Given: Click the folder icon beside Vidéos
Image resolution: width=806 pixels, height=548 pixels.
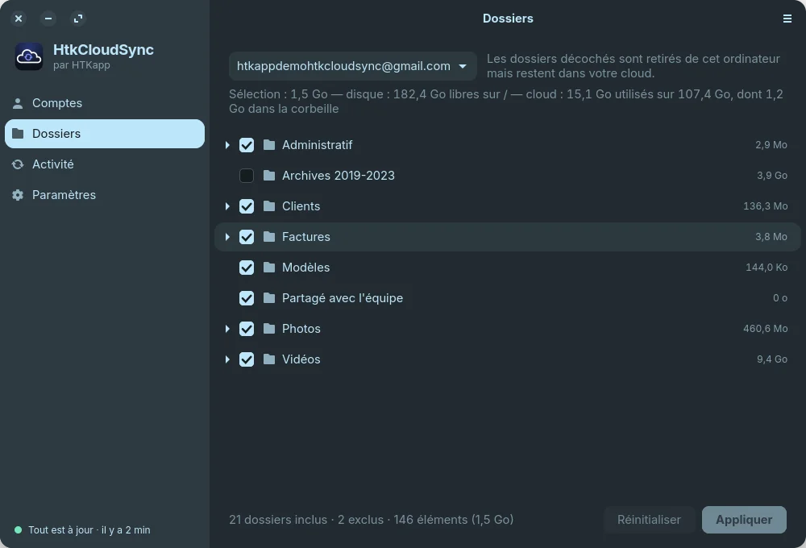Looking at the screenshot, I should click(269, 359).
